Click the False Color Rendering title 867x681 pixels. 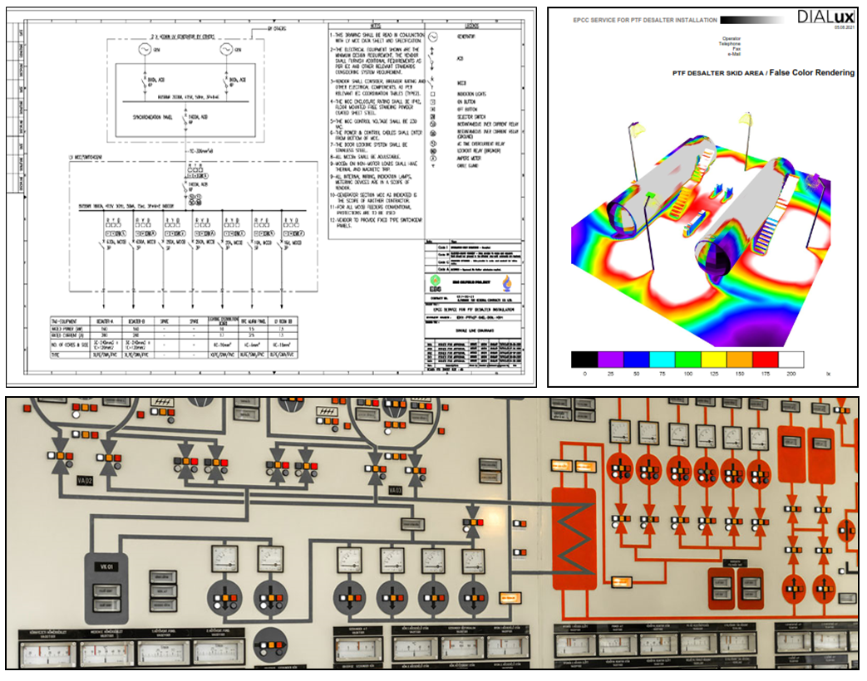click(811, 72)
